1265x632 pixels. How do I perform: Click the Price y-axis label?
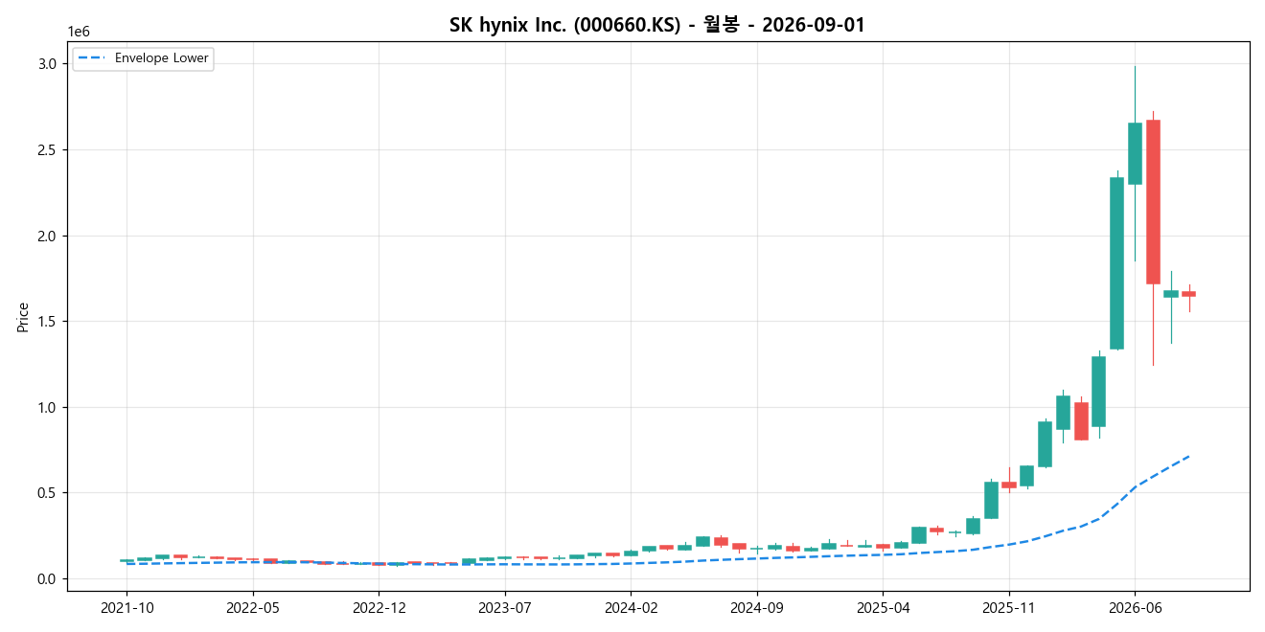pos(22,317)
